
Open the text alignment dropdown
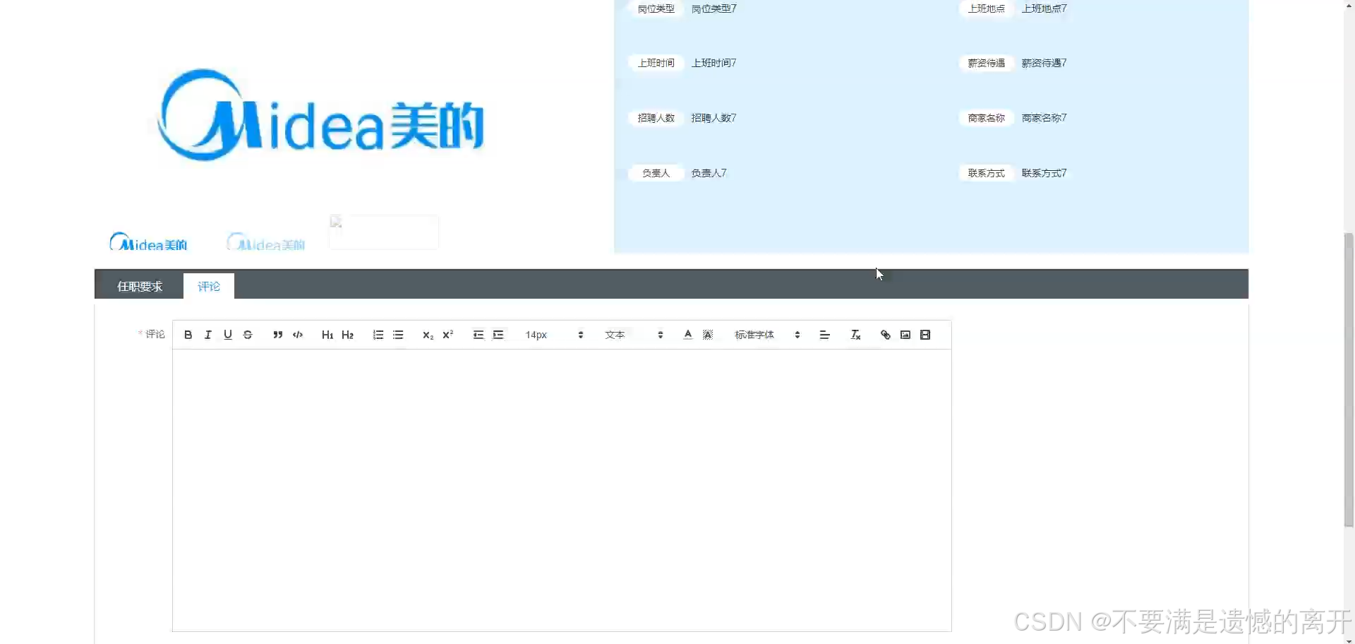pyautogui.click(x=824, y=335)
